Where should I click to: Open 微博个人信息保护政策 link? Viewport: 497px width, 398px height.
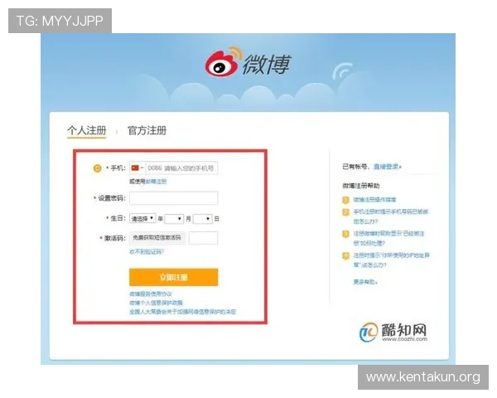[156, 303]
